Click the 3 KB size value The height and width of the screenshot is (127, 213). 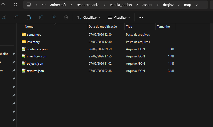(x=171, y=71)
